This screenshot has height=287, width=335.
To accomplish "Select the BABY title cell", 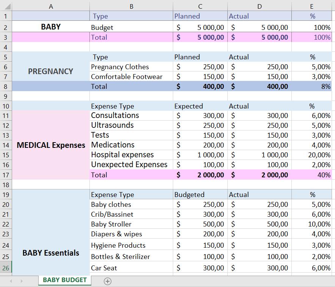I will coord(51,27).
